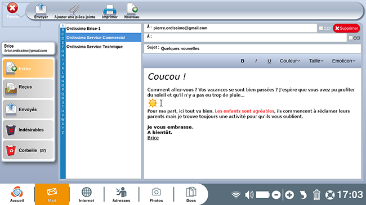
Task: Send the email with Envoyer
Action: click(41, 11)
